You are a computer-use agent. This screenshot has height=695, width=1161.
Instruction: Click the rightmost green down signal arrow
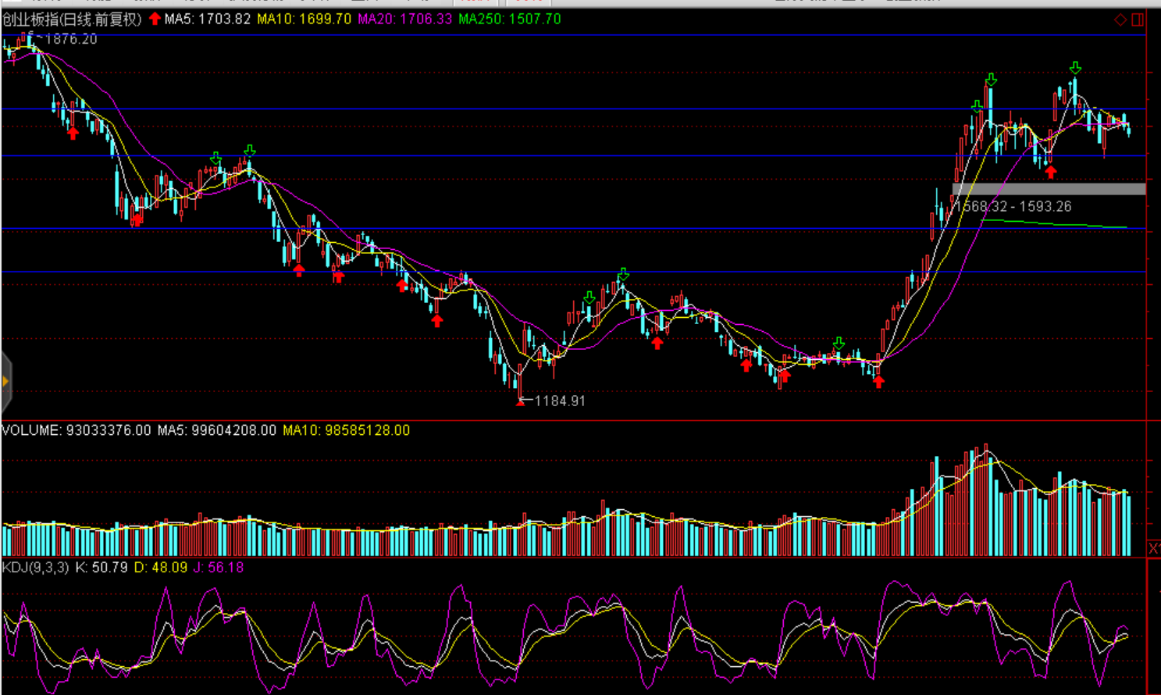tap(1075, 68)
